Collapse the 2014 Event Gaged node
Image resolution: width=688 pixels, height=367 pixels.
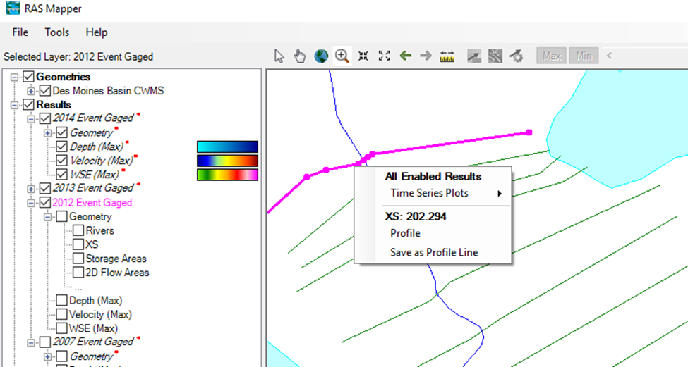31,118
